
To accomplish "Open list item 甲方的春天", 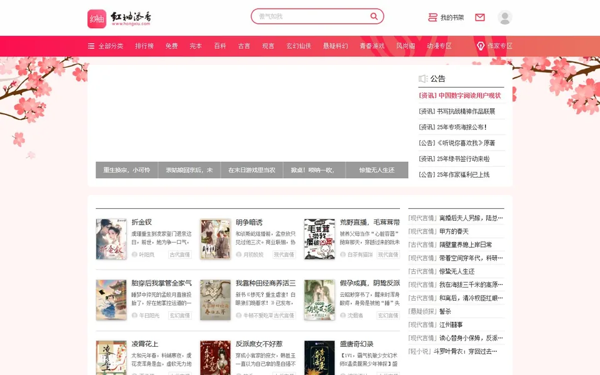I will pyautogui.click(x=454, y=231).
